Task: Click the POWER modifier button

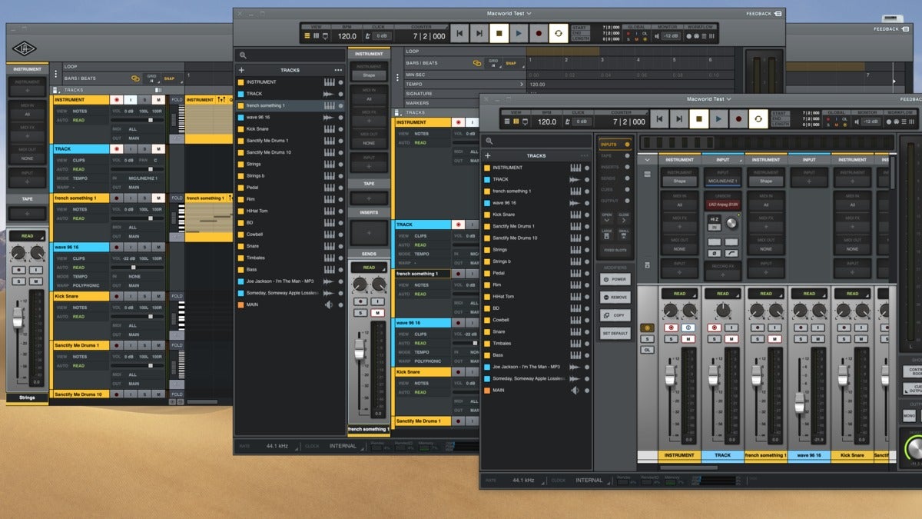Action: (615, 279)
